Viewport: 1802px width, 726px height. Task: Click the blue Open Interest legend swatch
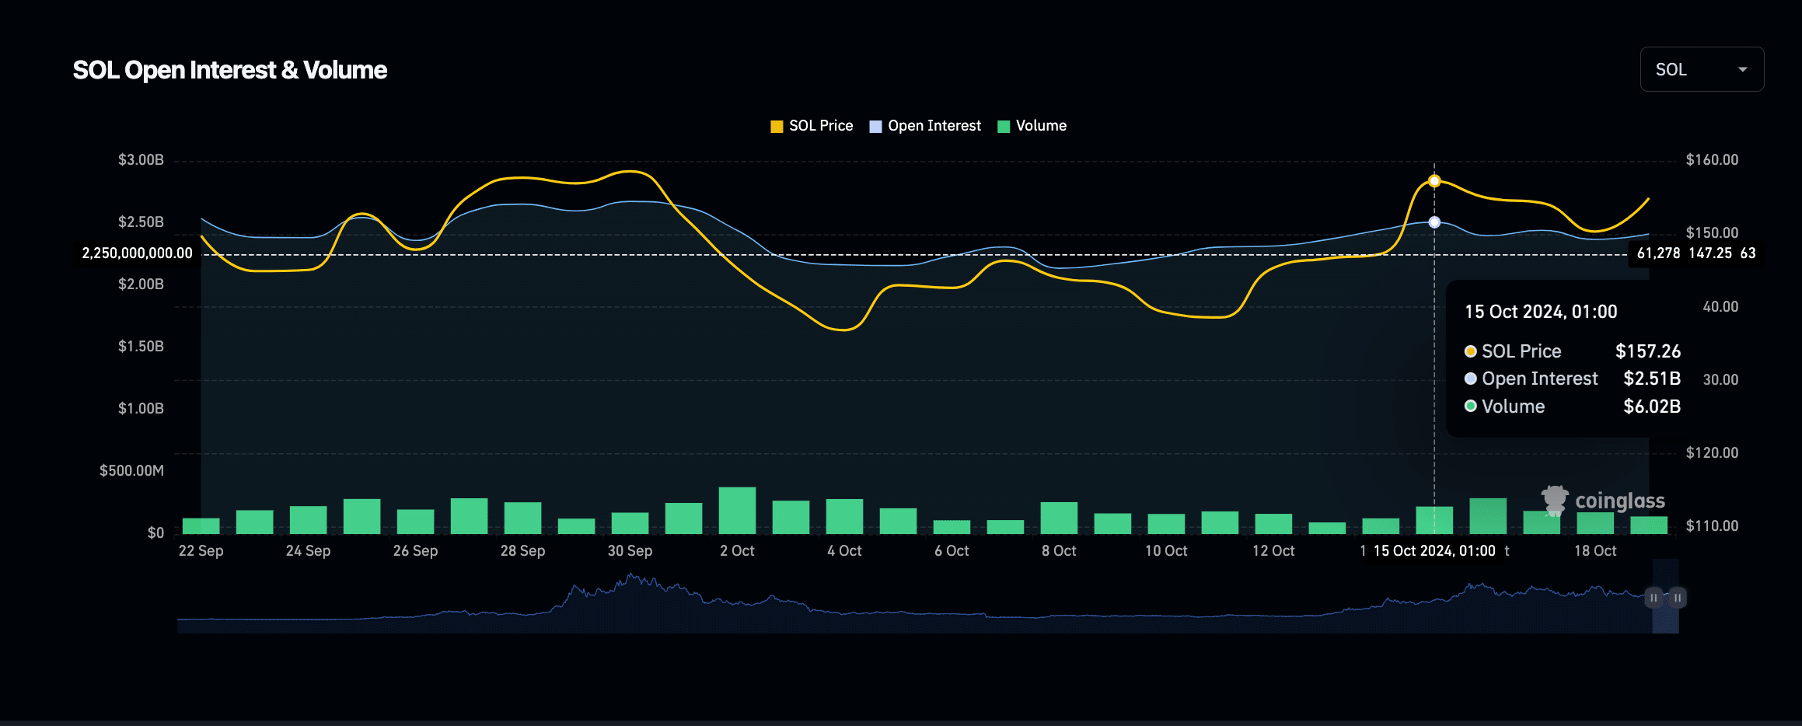point(875,127)
